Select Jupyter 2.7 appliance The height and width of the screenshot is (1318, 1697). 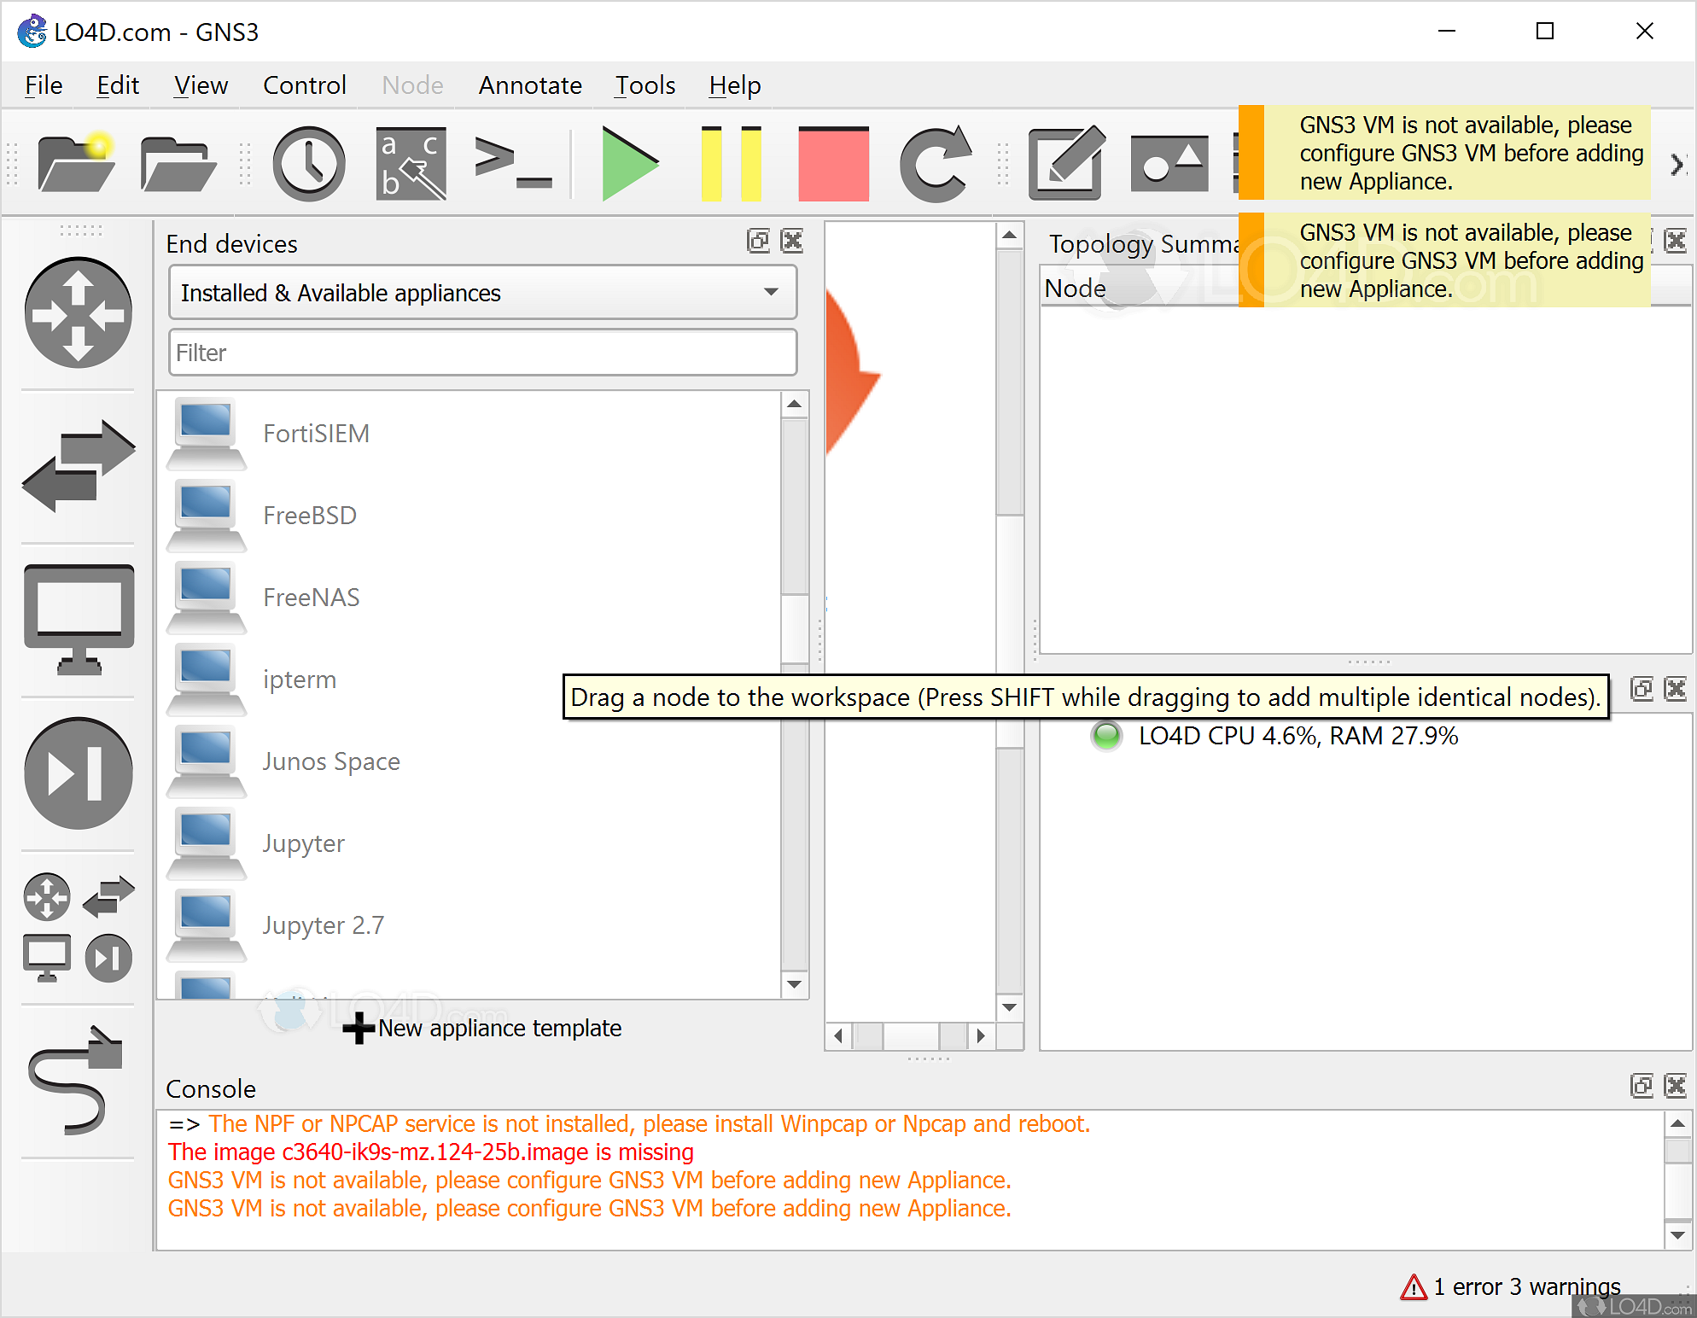pyautogui.click(x=469, y=925)
